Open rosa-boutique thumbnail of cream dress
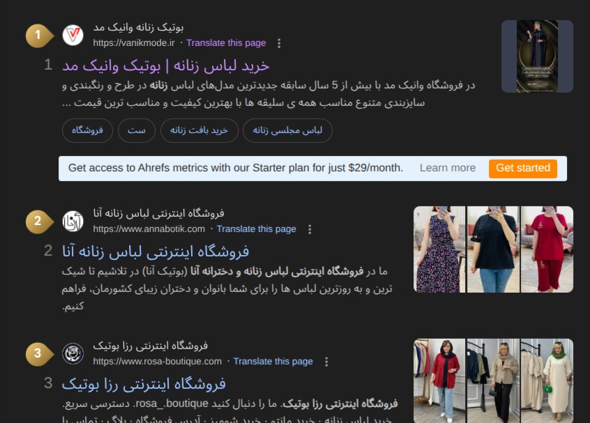 547,381
